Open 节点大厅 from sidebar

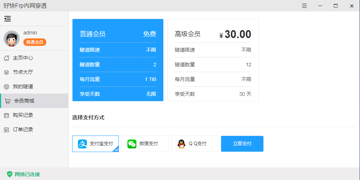click(23, 72)
